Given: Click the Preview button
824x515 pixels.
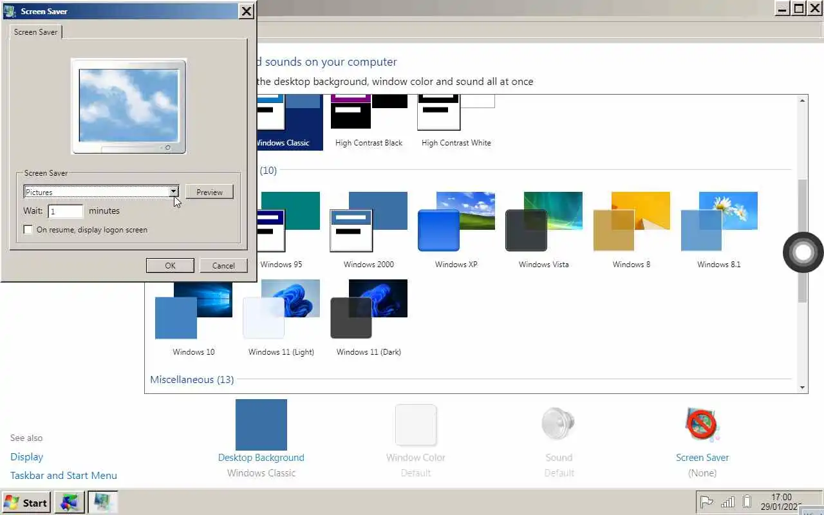Looking at the screenshot, I should click(x=209, y=192).
